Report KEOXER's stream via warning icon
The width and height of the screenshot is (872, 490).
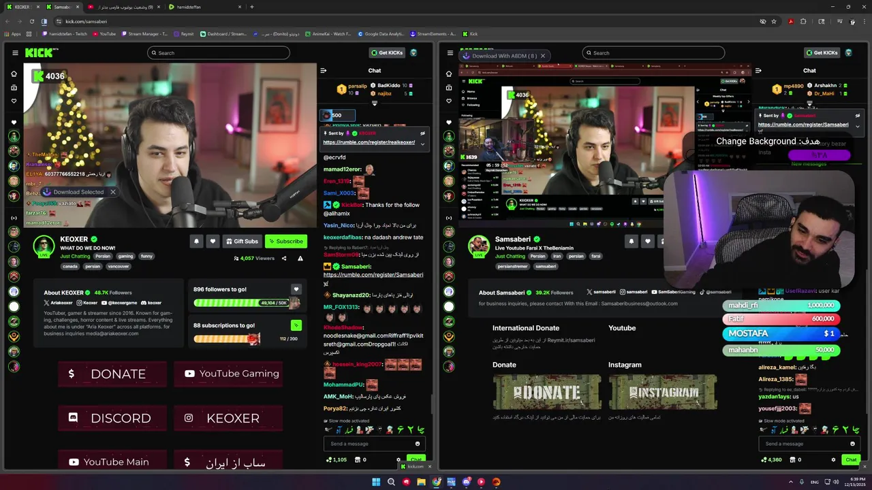[x=300, y=259]
